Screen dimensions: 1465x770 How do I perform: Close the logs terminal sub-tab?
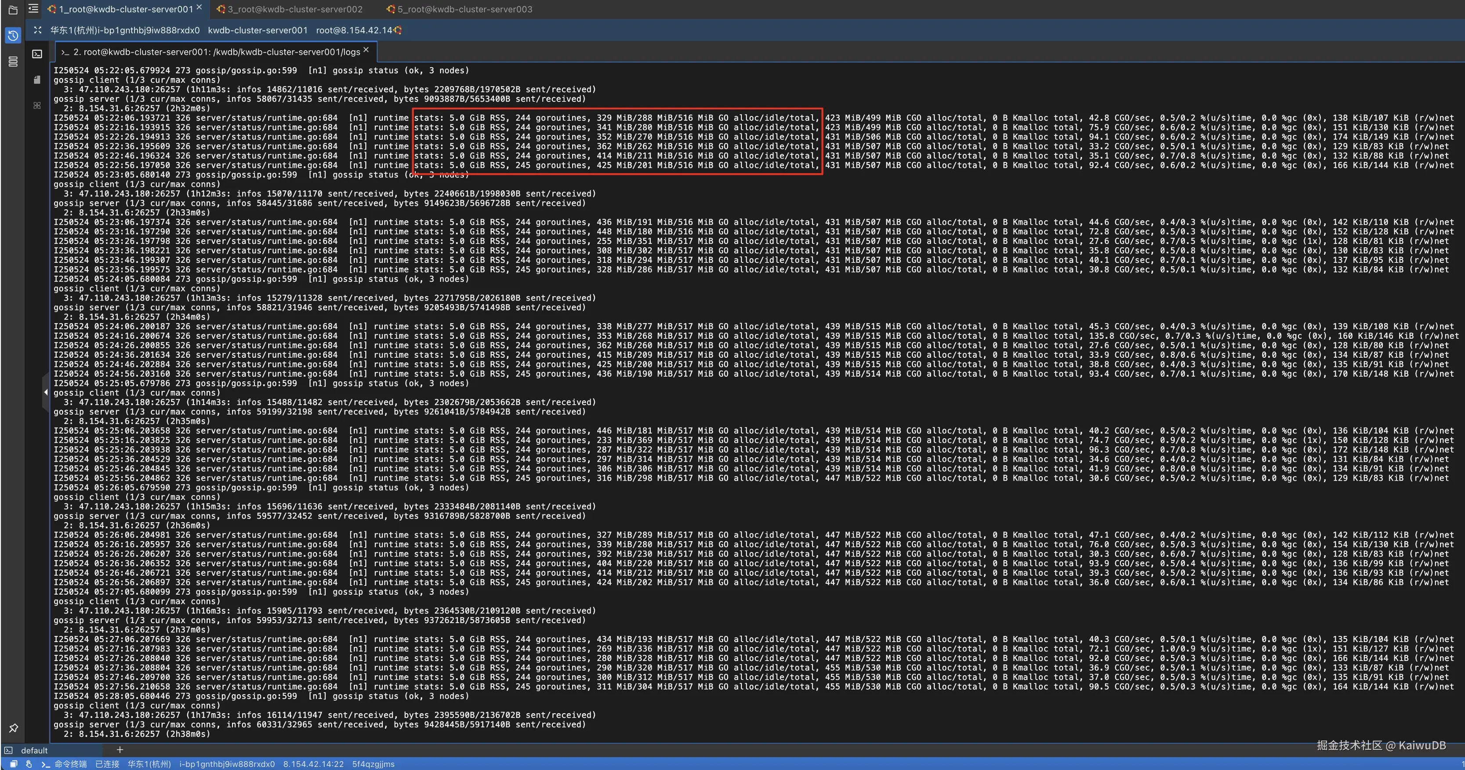366,50
